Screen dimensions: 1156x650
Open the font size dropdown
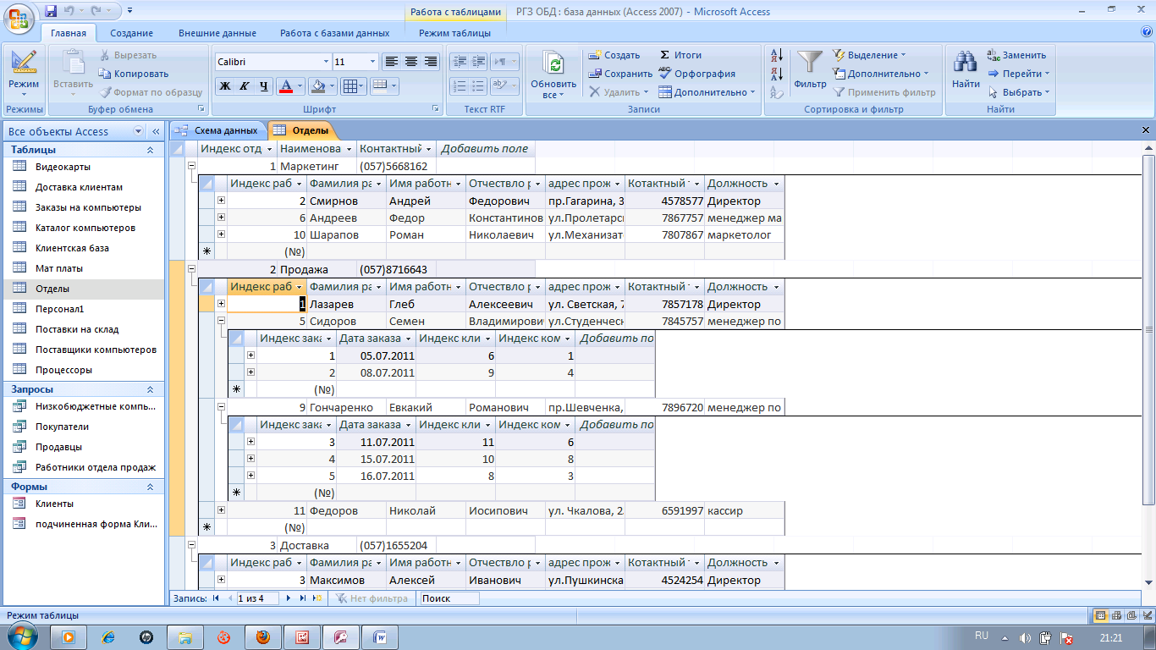point(372,62)
